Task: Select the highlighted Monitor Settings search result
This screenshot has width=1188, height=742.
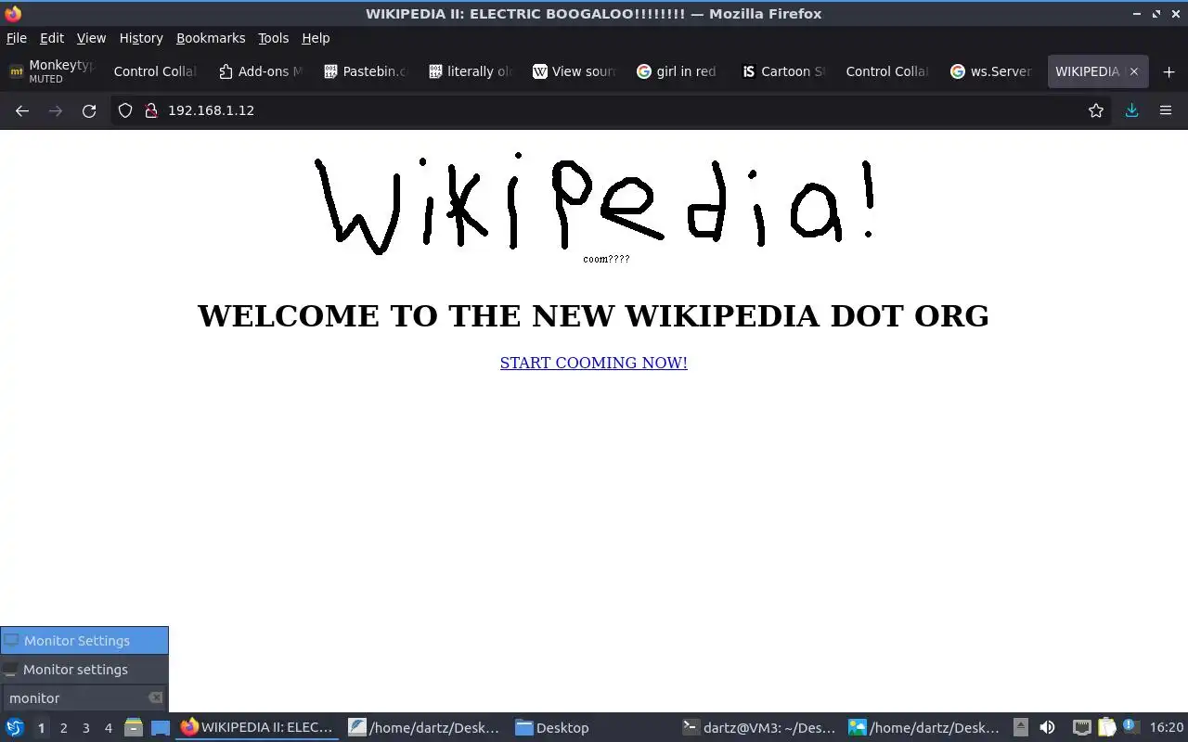Action: coord(84,641)
